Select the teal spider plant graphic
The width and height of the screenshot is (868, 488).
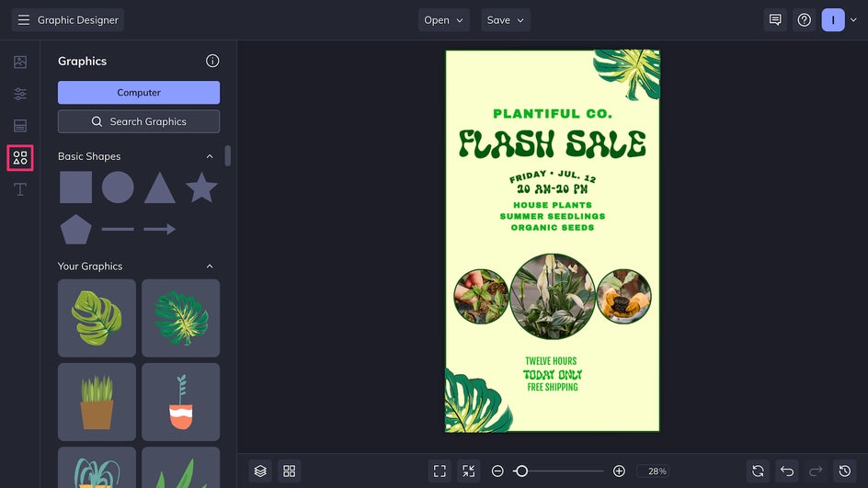click(97, 468)
